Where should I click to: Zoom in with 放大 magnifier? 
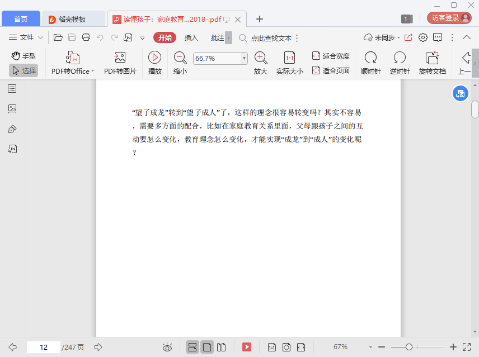click(261, 63)
